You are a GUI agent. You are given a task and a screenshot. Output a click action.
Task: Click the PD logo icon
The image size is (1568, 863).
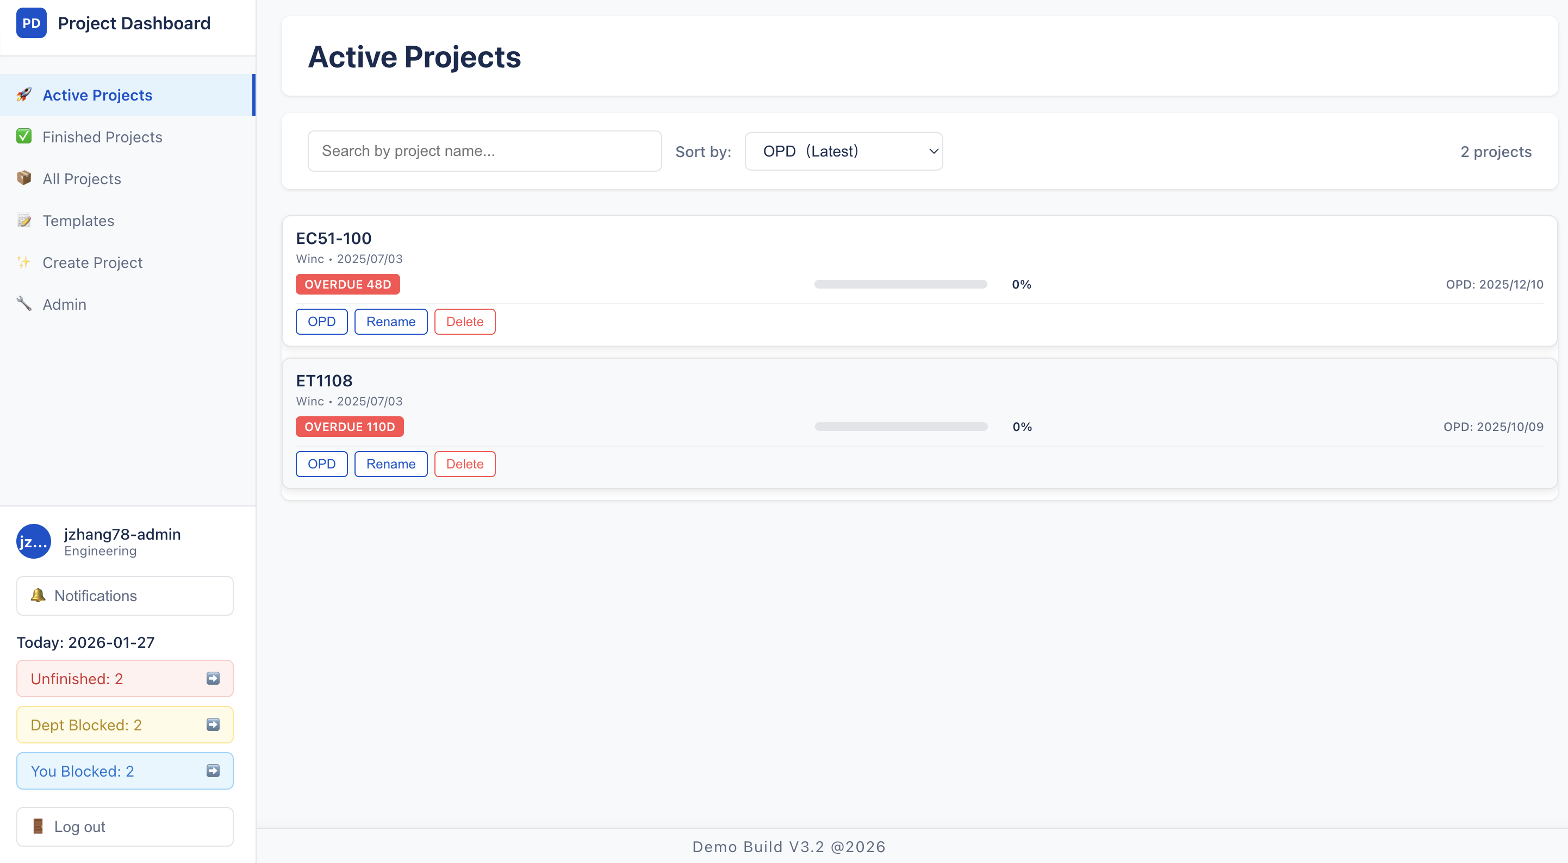coord(31,23)
